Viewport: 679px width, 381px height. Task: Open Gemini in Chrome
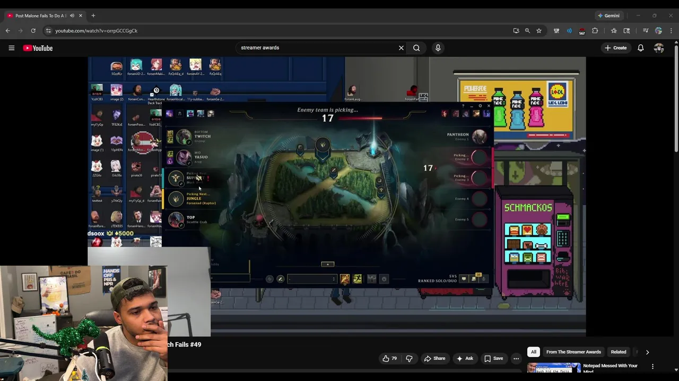tap(608, 16)
